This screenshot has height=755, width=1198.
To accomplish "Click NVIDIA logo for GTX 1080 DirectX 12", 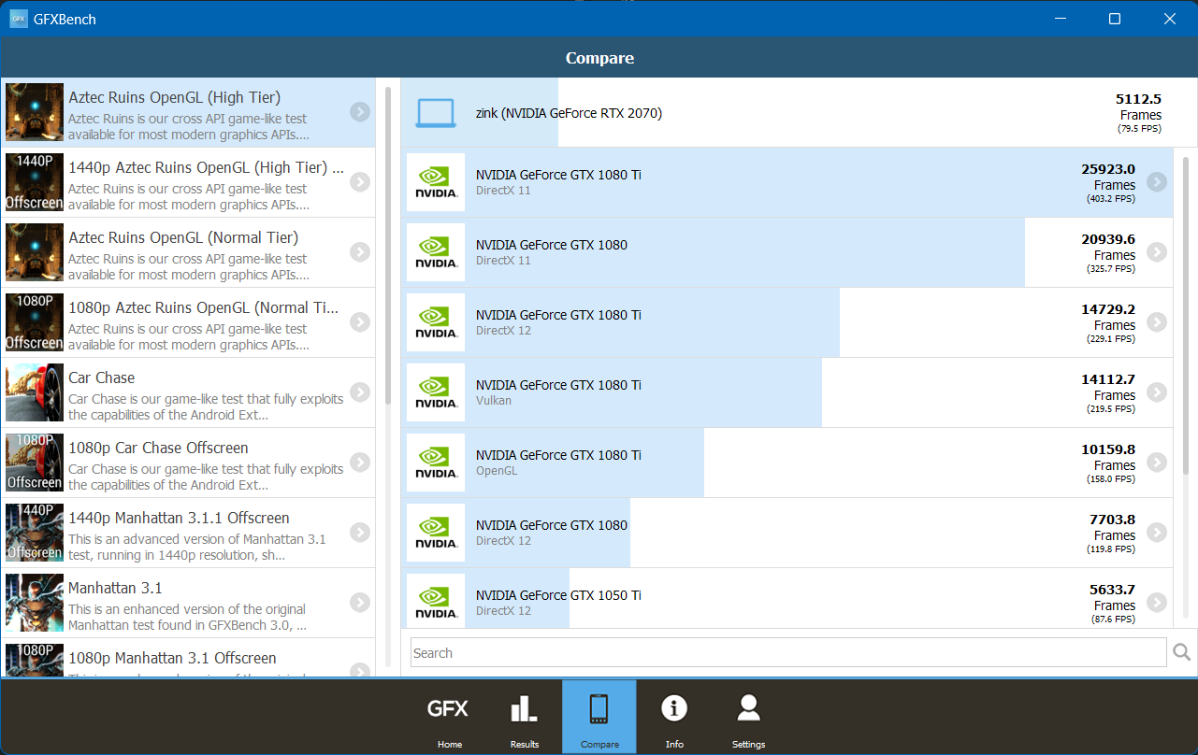I will [x=436, y=533].
